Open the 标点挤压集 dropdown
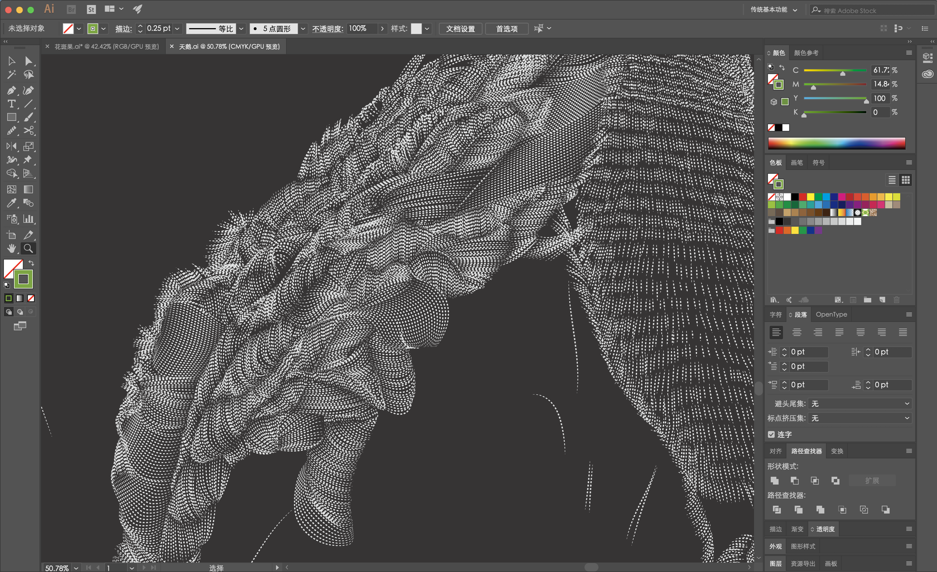 click(x=860, y=418)
